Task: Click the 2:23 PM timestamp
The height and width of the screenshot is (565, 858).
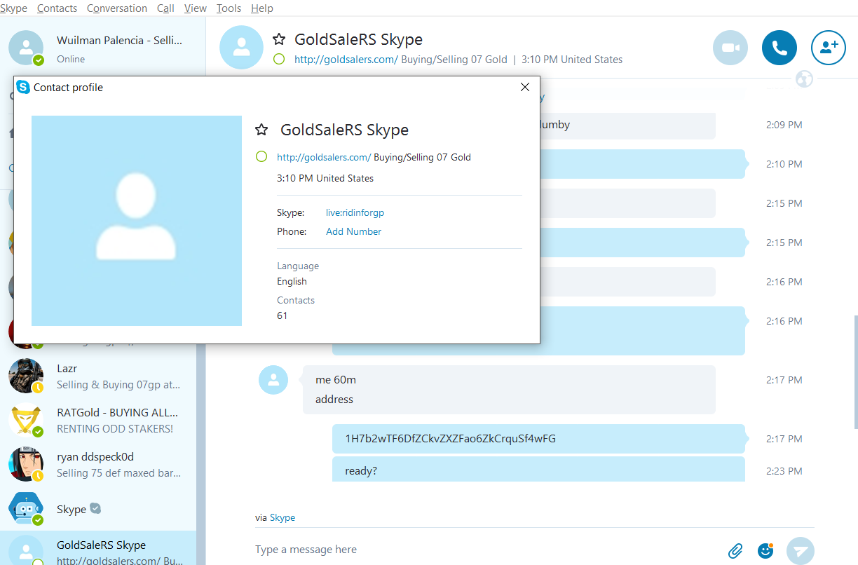Action: [x=784, y=471]
